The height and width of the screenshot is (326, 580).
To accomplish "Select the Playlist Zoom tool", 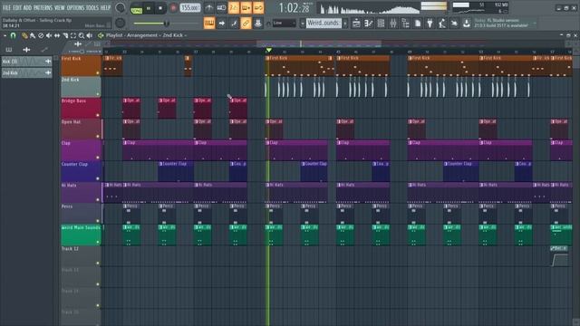I will 82,35.
